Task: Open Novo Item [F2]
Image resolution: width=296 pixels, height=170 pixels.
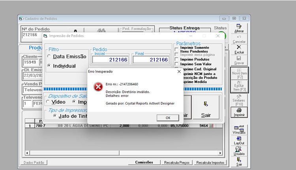Action: coord(240,74)
